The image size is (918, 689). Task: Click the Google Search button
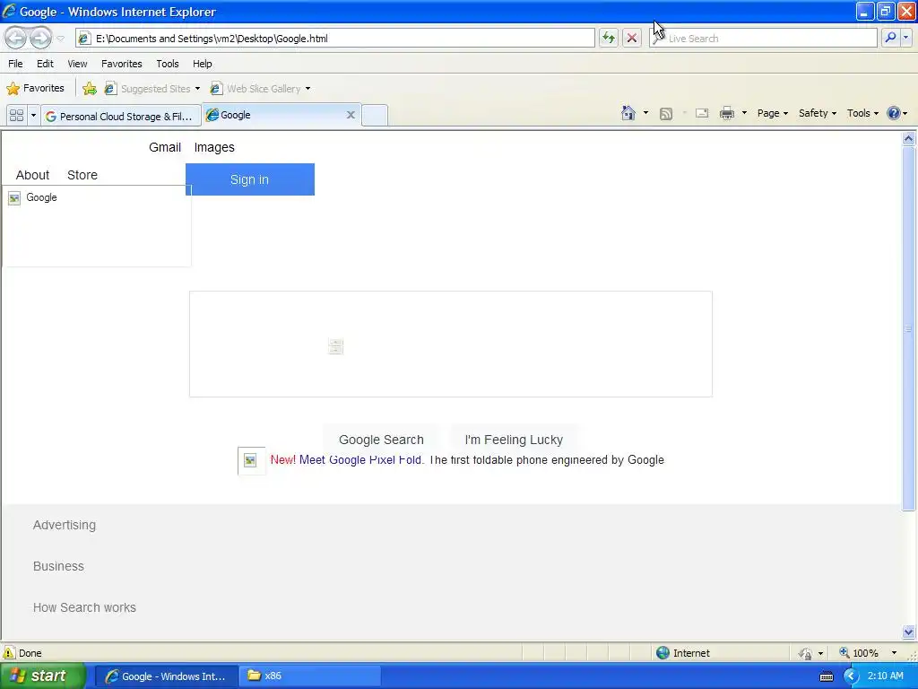pos(381,440)
